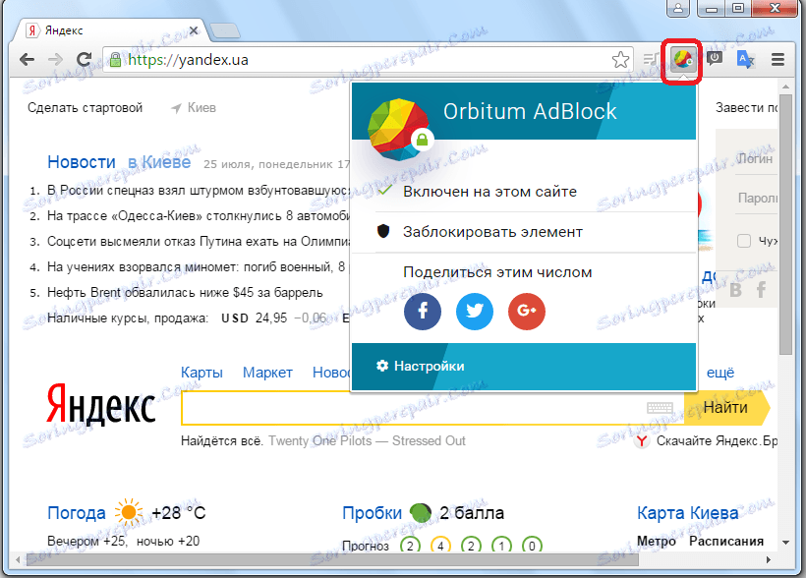806x578 pixels.
Task: Click the 'Скачайте Яндекс.Браузер' link
Action: pyautogui.click(x=717, y=441)
